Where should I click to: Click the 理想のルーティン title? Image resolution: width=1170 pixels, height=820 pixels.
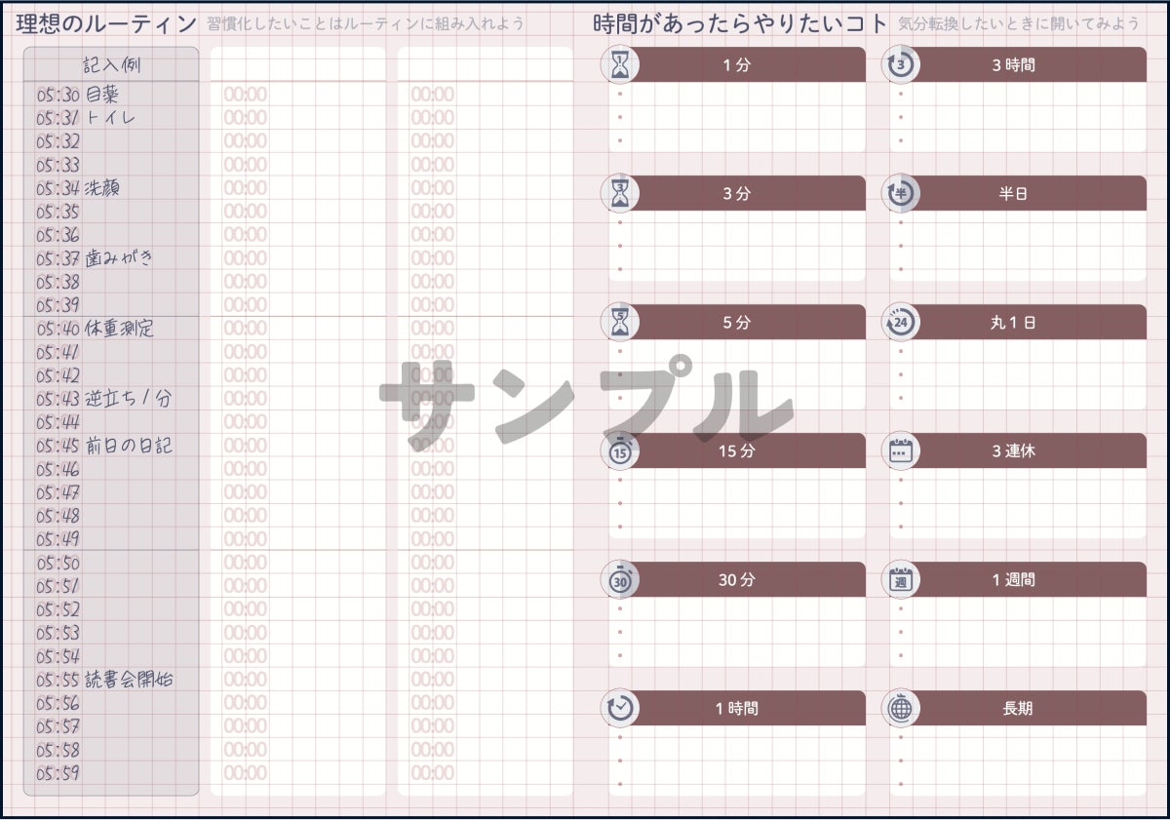106,23
